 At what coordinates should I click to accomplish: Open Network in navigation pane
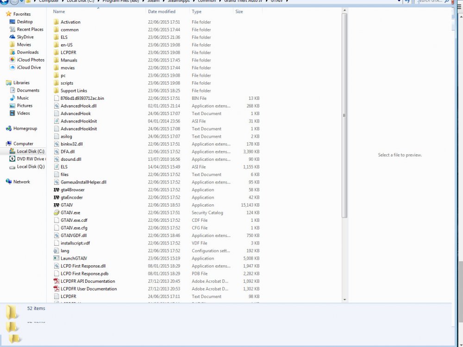pyautogui.click(x=22, y=182)
